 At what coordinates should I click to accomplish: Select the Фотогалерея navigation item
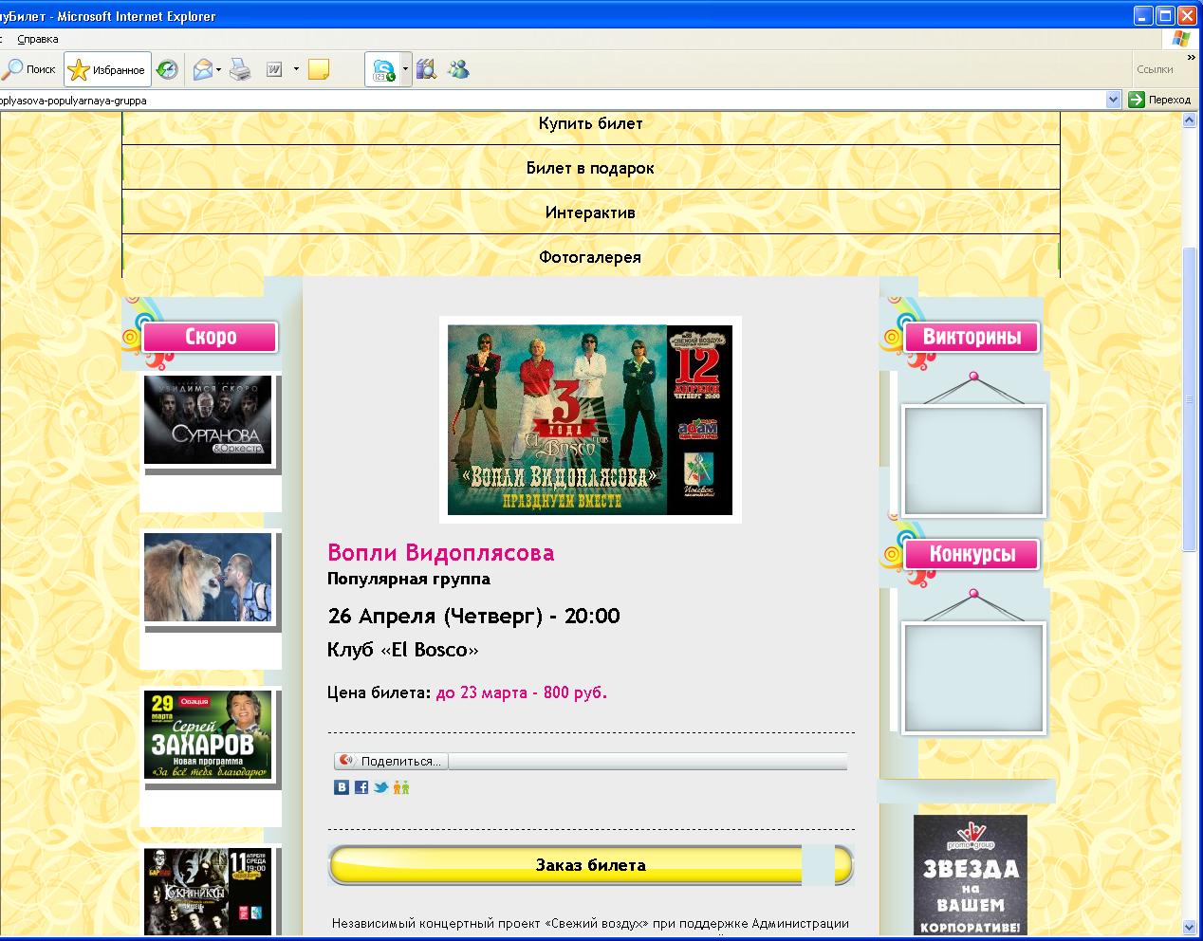coord(590,257)
